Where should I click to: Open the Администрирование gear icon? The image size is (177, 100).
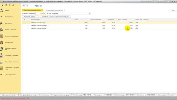pos(1,75)
